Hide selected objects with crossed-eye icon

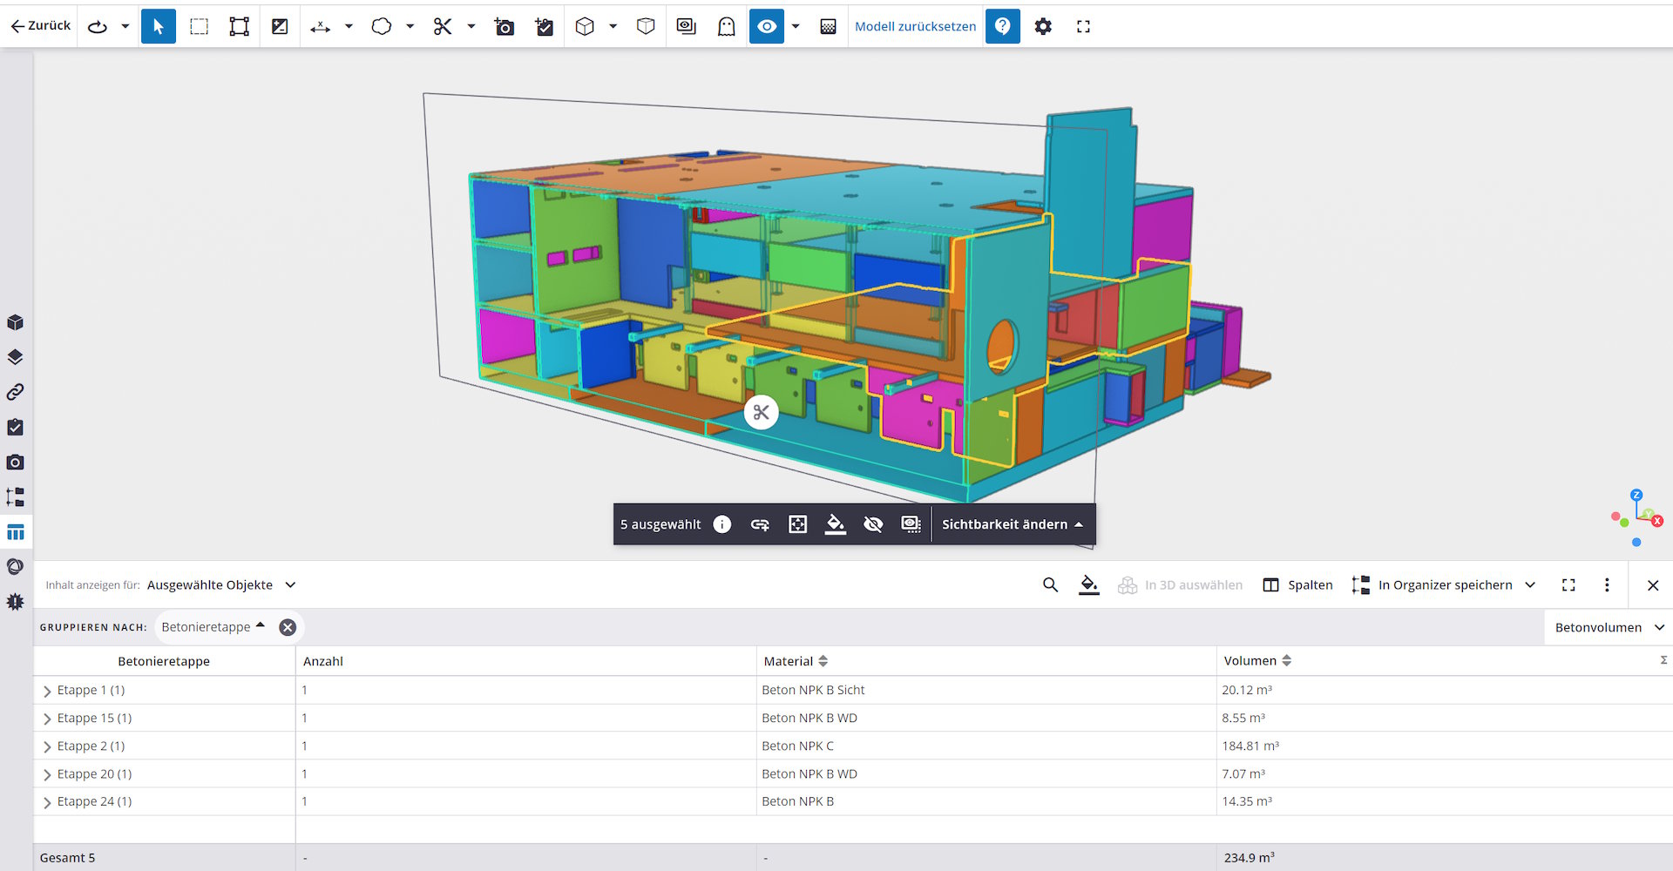pyautogui.click(x=872, y=524)
